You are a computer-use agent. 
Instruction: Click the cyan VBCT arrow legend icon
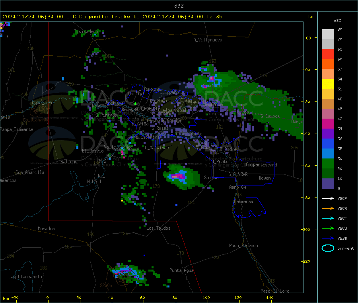tap(328, 218)
